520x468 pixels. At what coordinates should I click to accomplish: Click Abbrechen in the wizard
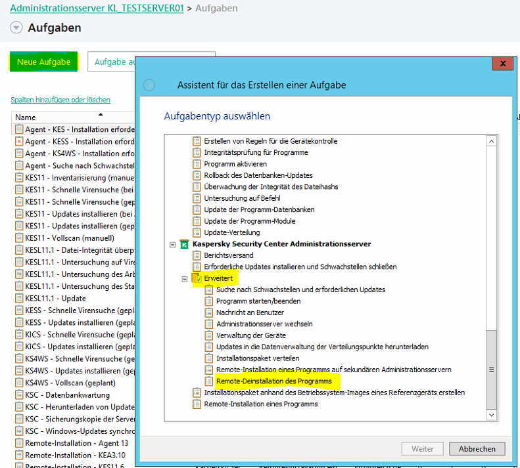477,449
